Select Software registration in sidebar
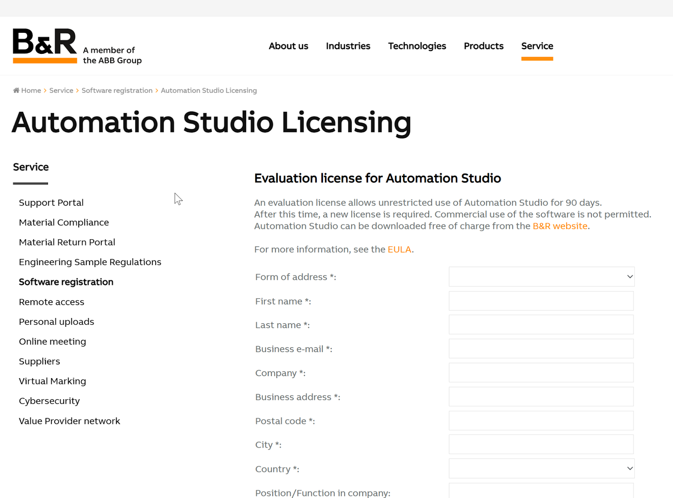 pyautogui.click(x=66, y=282)
